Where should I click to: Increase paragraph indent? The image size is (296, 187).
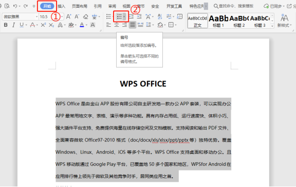(x=139, y=16)
